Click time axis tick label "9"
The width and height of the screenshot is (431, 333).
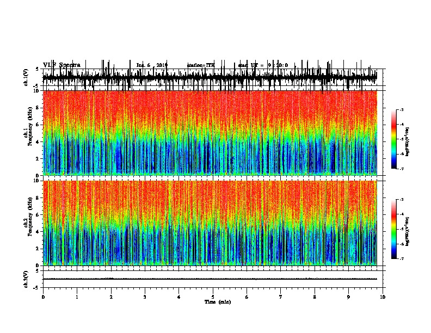pos(348,297)
